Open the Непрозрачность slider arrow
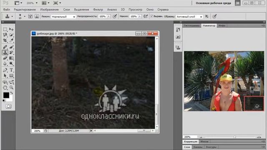Screen dimensions: 267x150 tap(108, 16)
